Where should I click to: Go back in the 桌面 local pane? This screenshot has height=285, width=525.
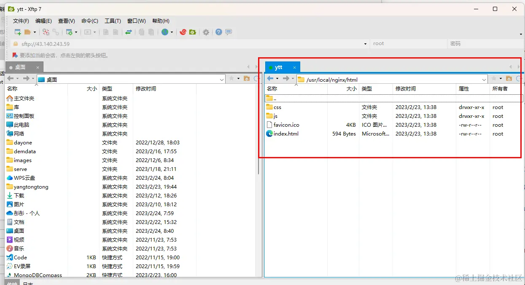pyautogui.click(x=11, y=78)
